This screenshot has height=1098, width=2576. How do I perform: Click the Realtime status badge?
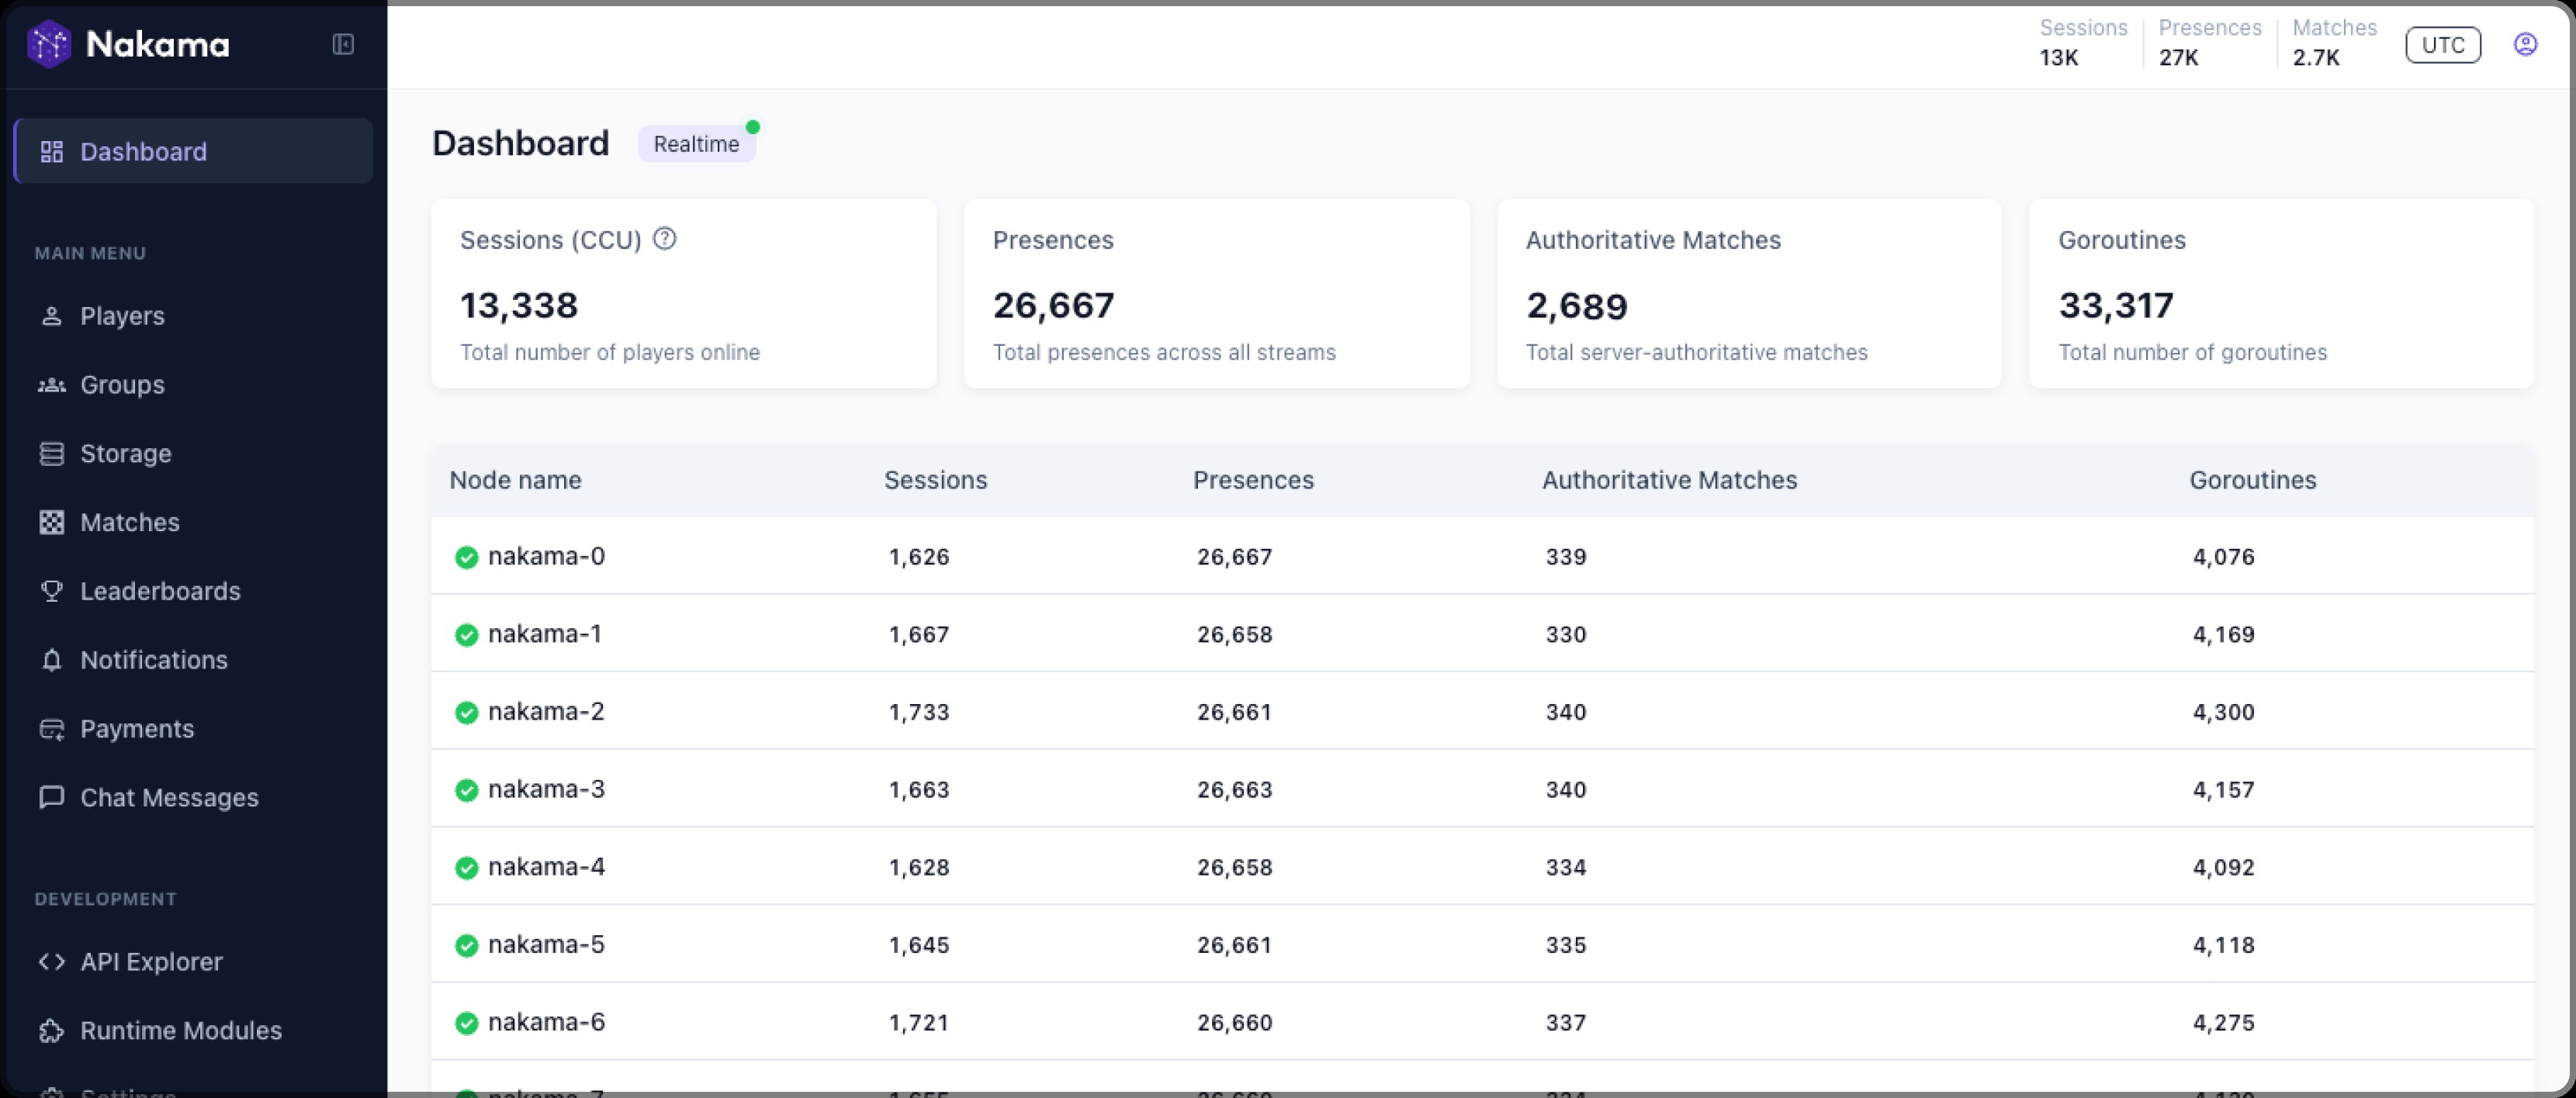(696, 144)
